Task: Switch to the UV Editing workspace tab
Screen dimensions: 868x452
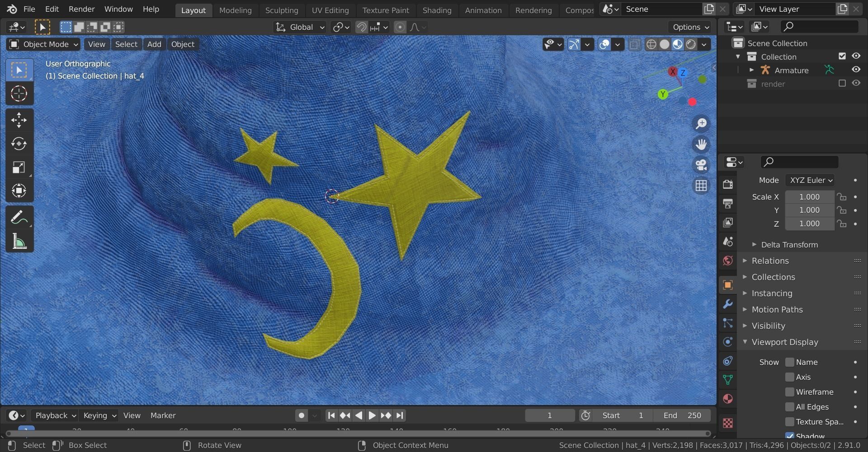Action: tap(330, 10)
